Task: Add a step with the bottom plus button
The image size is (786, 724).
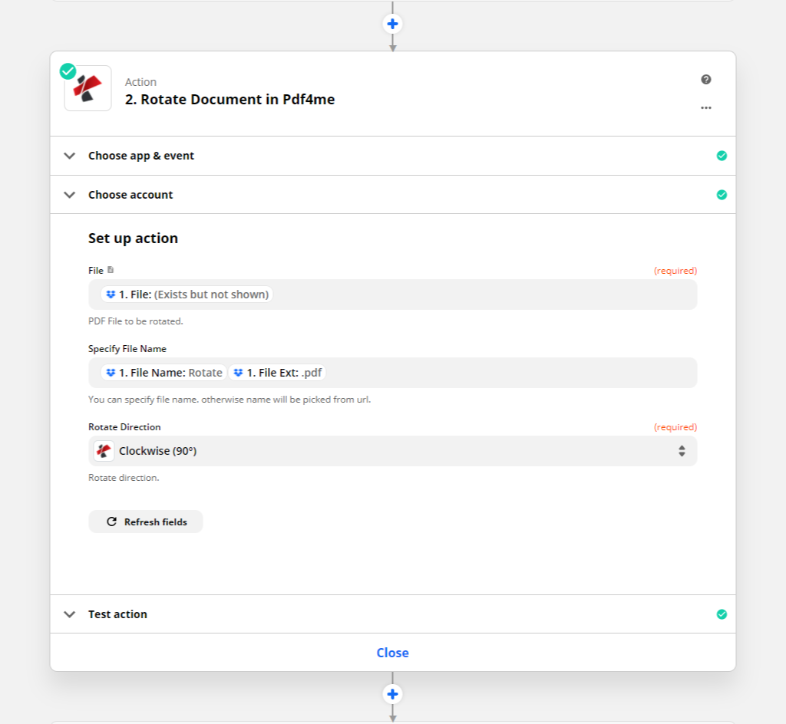Action: coord(392,693)
